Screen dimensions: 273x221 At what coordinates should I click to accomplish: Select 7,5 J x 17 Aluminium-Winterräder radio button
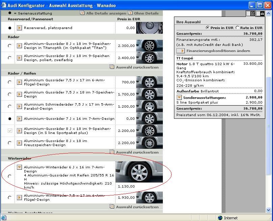9,198
